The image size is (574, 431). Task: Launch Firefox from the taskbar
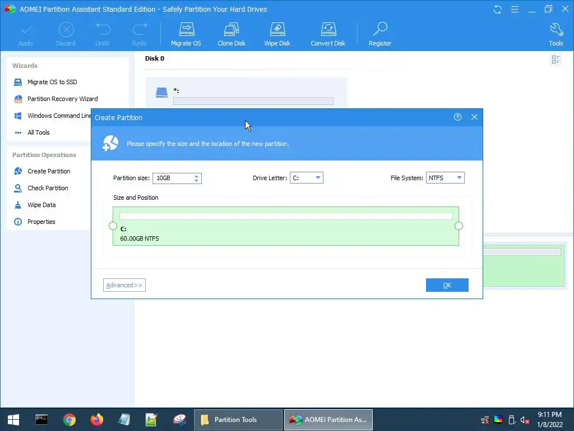pyautogui.click(x=96, y=420)
